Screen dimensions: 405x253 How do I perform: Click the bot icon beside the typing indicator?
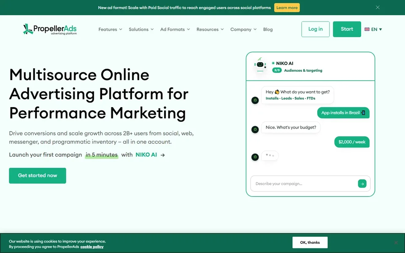255,157
